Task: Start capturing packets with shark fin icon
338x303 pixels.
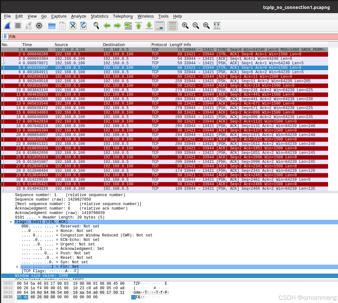Action: pyautogui.click(x=8, y=26)
